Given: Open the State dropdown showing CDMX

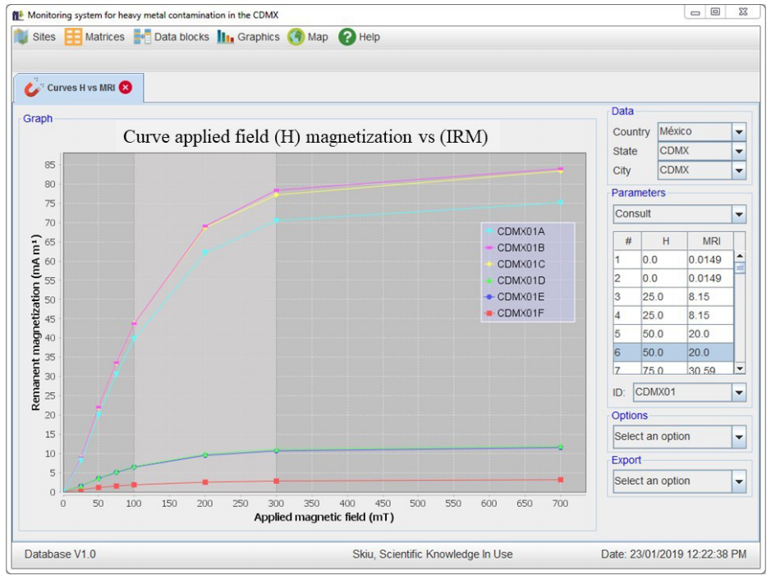Looking at the screenshot, I should click(739, 152).
